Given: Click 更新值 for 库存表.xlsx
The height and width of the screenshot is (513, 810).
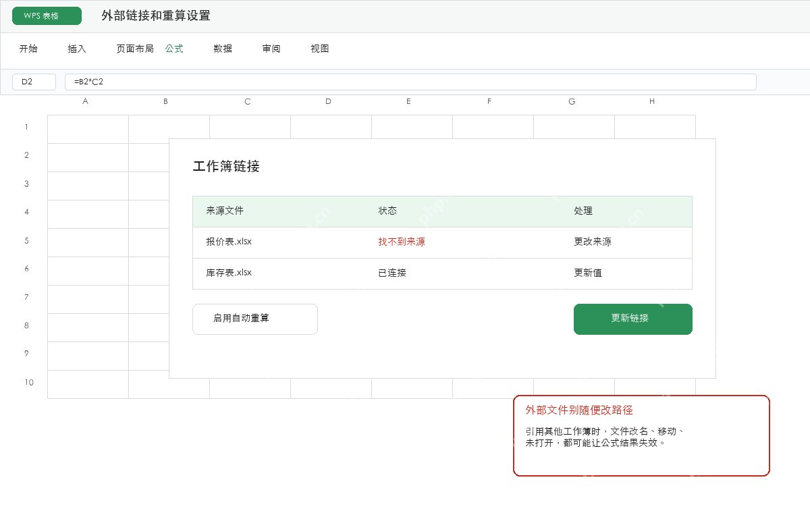Looking at the screenshot, I should [588, 273].
